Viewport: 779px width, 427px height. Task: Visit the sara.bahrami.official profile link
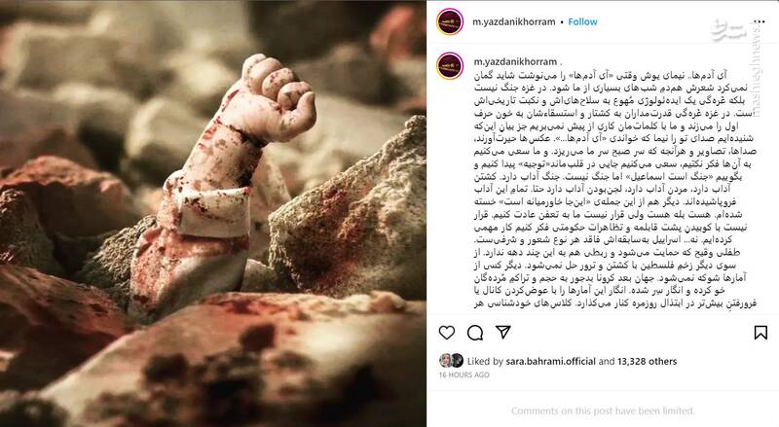550,362
